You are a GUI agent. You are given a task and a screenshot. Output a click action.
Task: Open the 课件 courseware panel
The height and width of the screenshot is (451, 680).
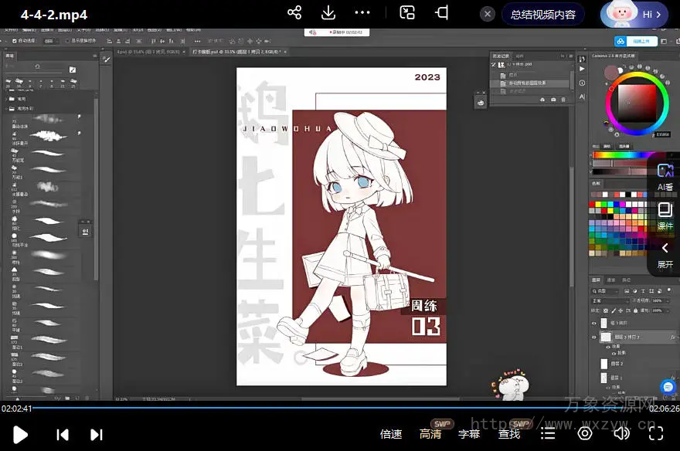coord(665,215)
